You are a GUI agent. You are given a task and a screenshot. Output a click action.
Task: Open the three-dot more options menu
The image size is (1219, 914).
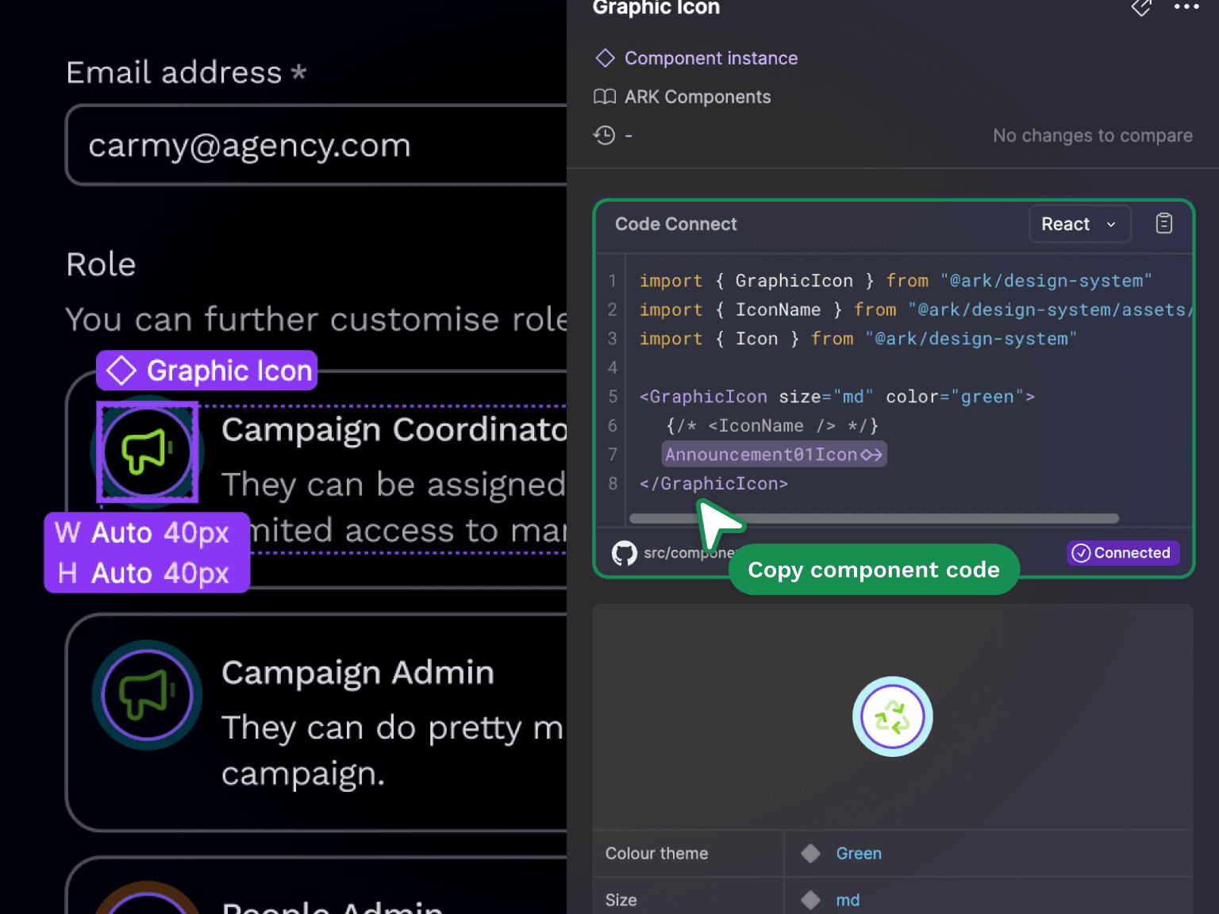point(1186,7)
